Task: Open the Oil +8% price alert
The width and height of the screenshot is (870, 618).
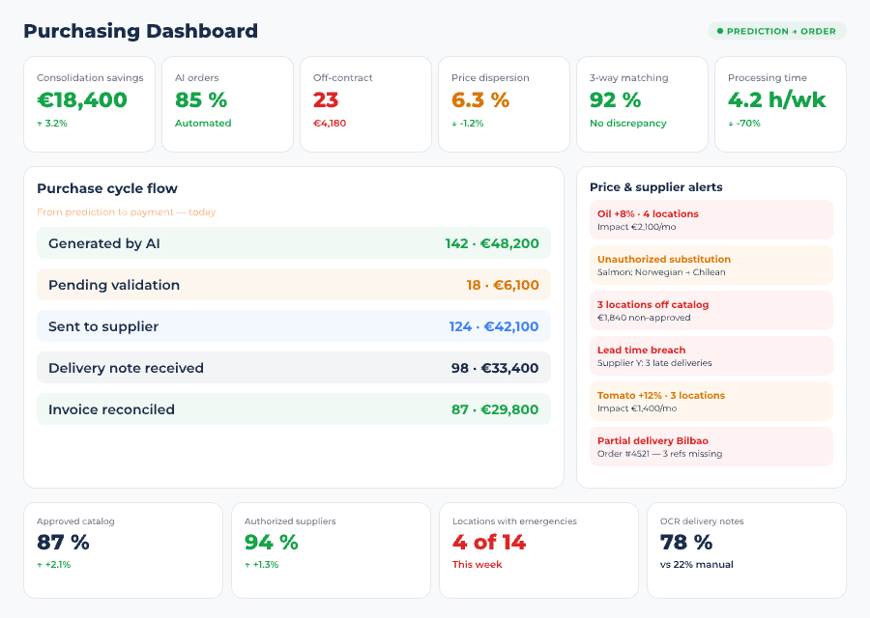Action: coord(710,219)
